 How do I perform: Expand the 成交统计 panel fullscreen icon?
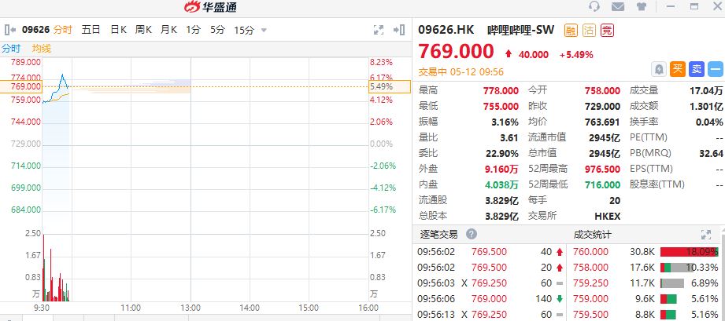coord(706,235)
